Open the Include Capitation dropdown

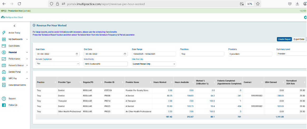coord(57,63)
